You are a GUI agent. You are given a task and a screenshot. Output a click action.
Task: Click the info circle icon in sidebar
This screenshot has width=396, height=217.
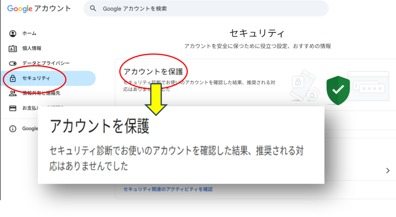(13, 129)
